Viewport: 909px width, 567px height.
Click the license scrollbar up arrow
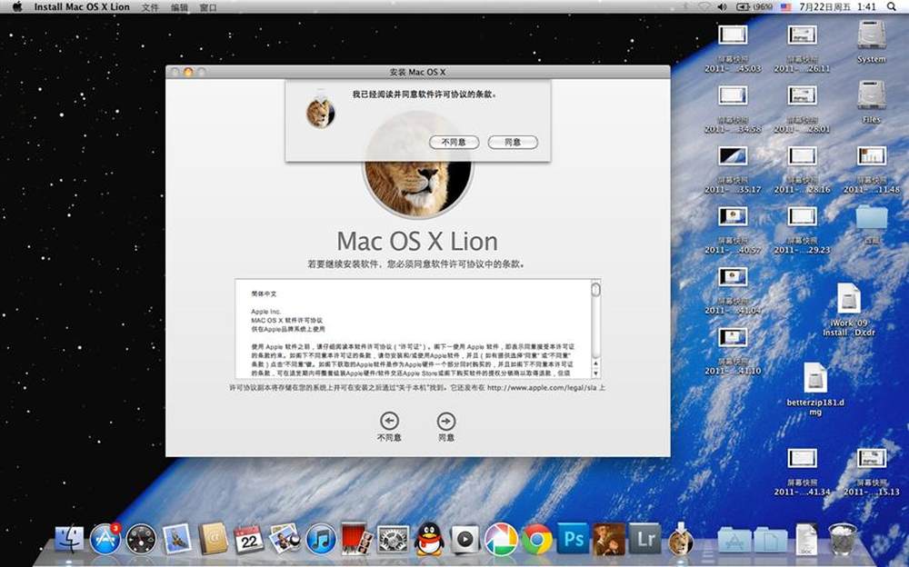tap(595, 363)
